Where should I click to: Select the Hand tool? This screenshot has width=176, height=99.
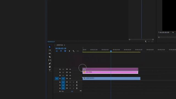tap(50, 67)
